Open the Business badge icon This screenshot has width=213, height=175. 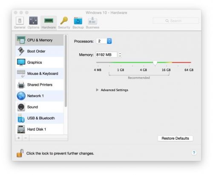coord(92,21)
